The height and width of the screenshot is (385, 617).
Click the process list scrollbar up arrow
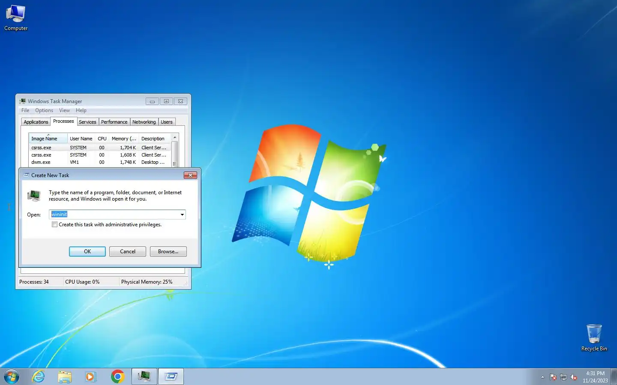tap(174, 137)
